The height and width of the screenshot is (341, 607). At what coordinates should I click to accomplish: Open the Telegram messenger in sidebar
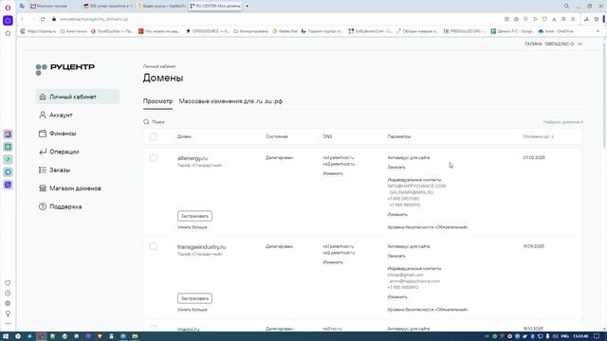8,172
